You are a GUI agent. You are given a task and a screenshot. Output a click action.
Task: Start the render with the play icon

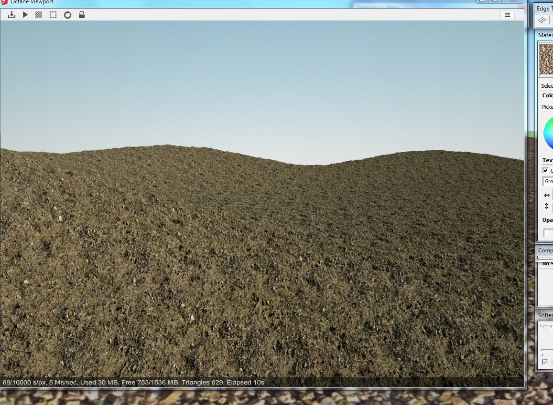25,15
